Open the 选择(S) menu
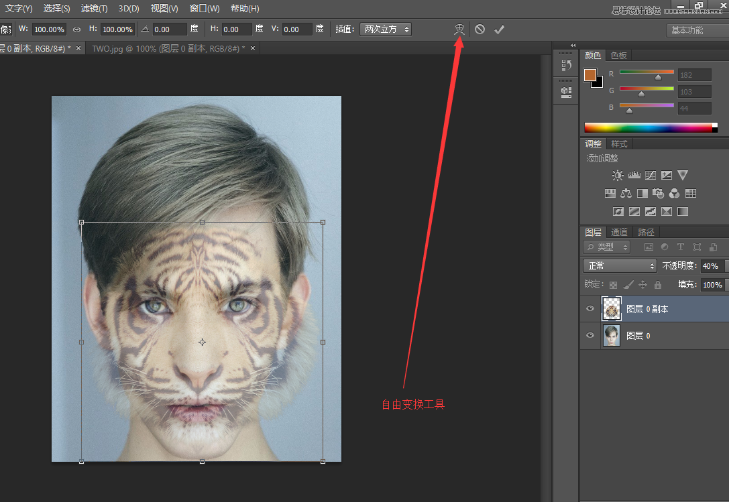 pos(57,8)
